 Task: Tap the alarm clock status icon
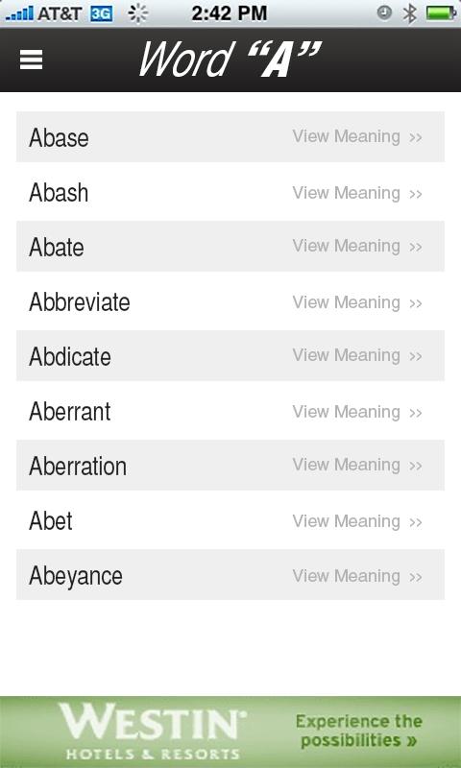tap(384, 13)
